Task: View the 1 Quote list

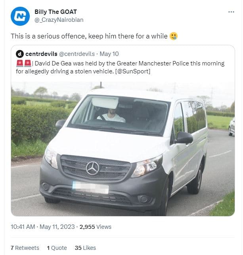Action: tap(57, 247)
